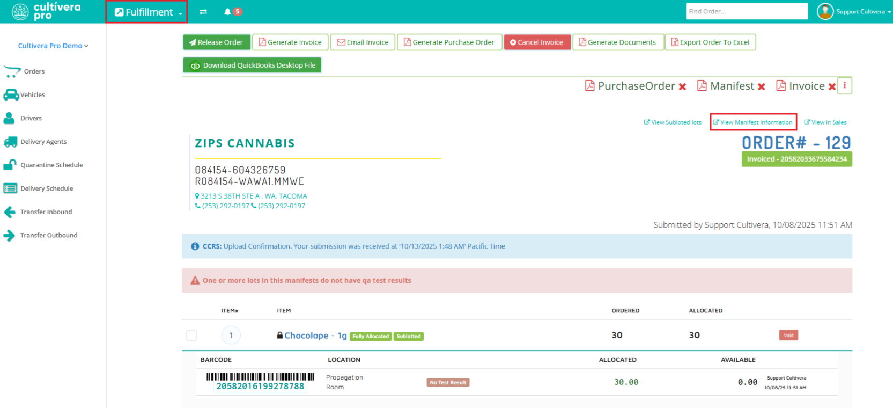This screenshot has width=893, height=408.
Task: Click the swap arrows icon in header
Action: [x=203, y=12]
